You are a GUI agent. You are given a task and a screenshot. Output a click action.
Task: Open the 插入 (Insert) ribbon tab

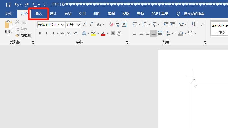pos(38,14)
